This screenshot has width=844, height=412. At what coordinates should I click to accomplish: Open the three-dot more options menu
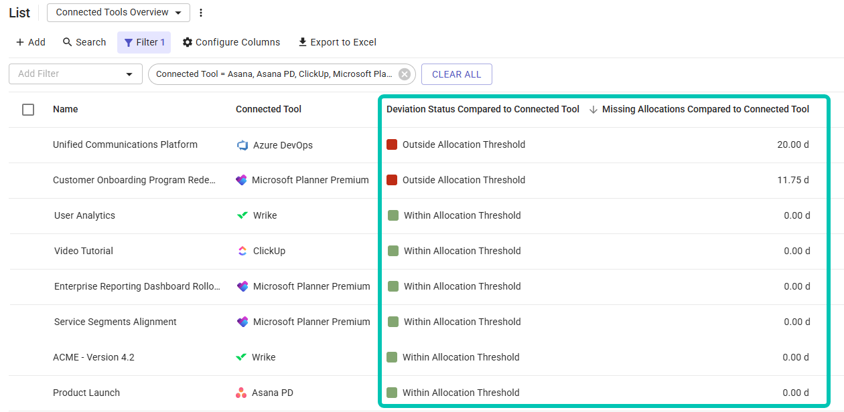(x=201, y=13)
